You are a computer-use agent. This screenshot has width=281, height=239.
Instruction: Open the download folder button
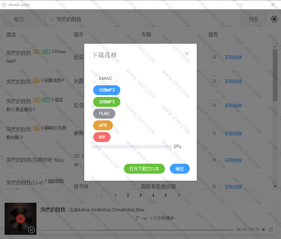[144, 169]
